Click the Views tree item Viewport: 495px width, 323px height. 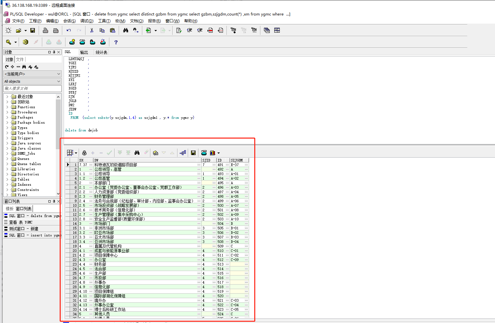point(22,195)
